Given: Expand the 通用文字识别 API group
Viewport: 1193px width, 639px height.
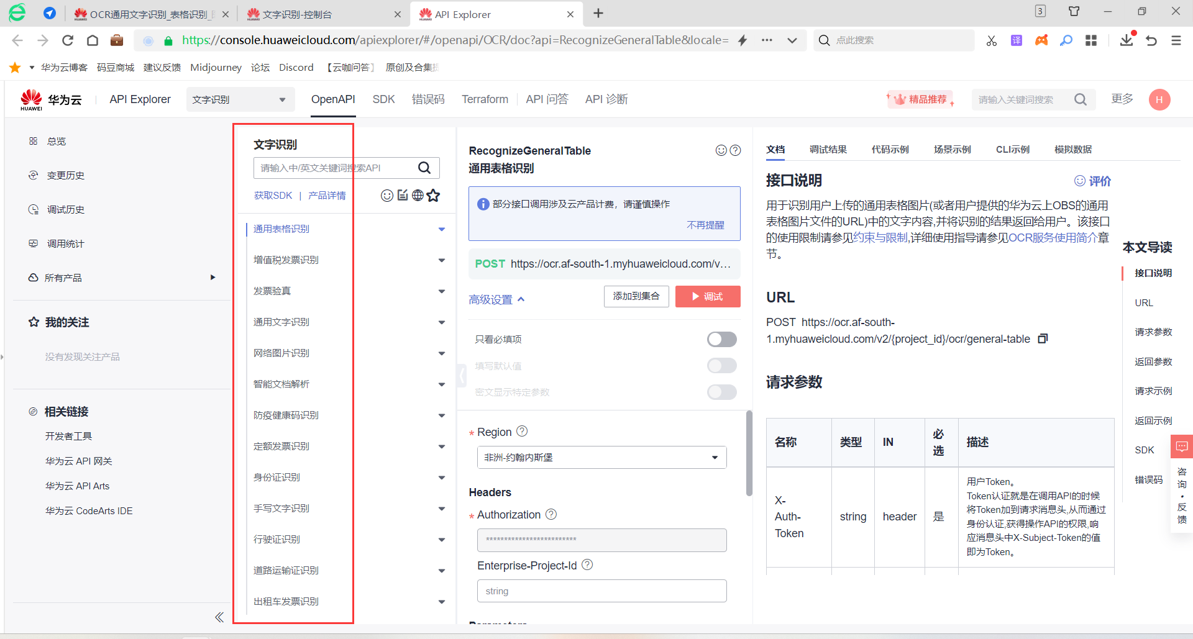Looking at the screenshot, I should (x=442, y=322).
